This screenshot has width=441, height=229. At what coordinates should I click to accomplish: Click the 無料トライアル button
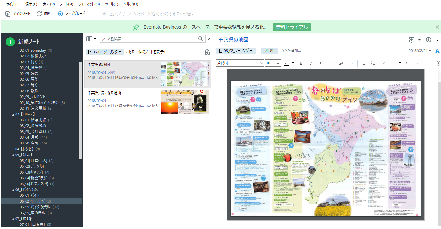pos(292,27)
